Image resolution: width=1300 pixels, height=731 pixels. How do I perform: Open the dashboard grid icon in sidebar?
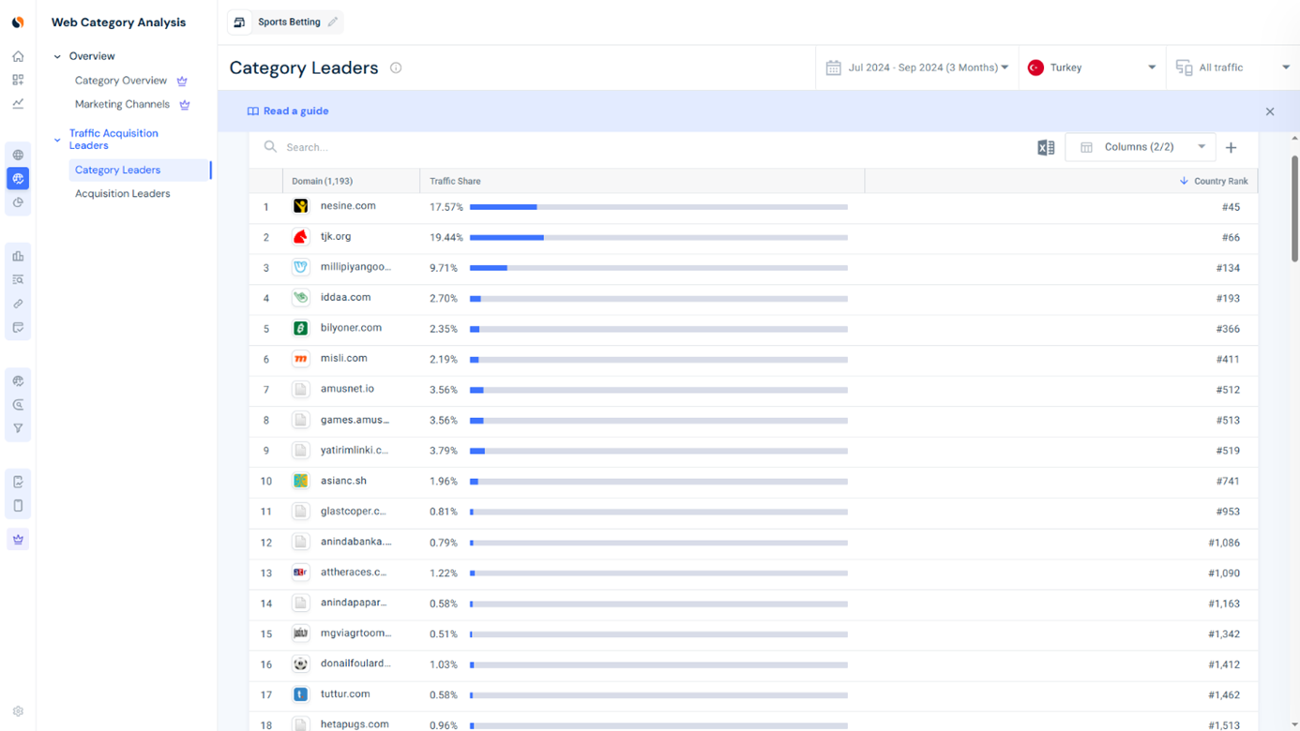point(18,81)
